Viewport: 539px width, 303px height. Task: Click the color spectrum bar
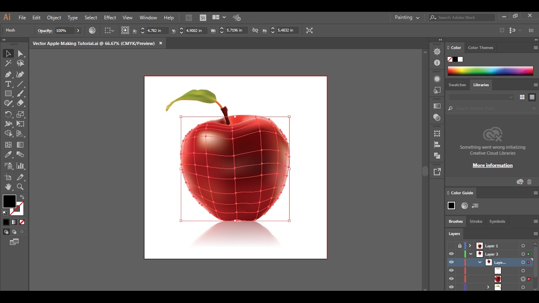(490, 71)
